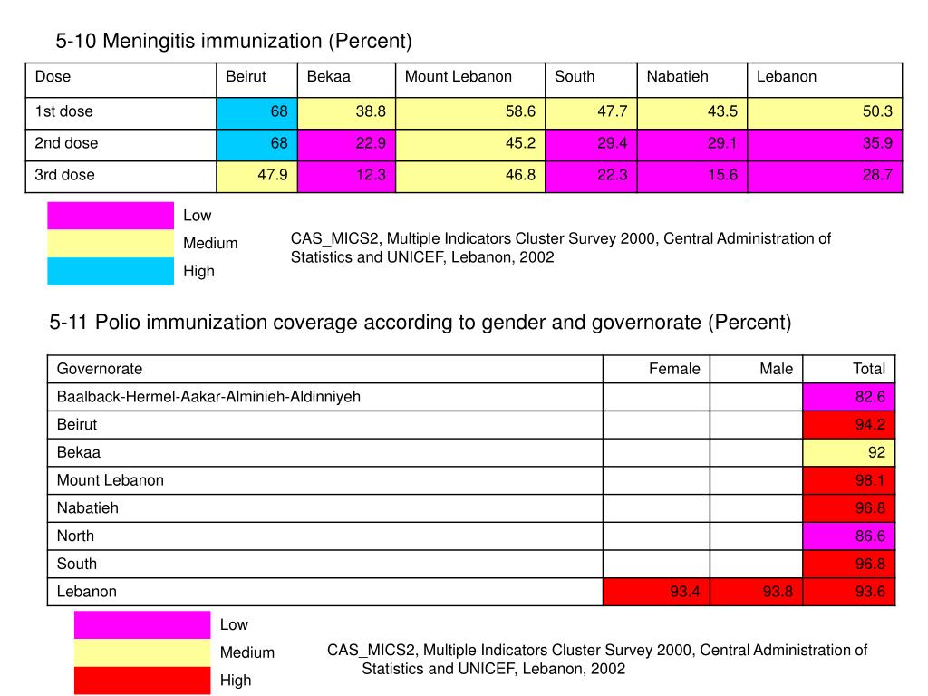This screenshot has height=696, width=928.
Task: Select the 'Bekaa' column header in meningitis table
Action: [346, 80]
